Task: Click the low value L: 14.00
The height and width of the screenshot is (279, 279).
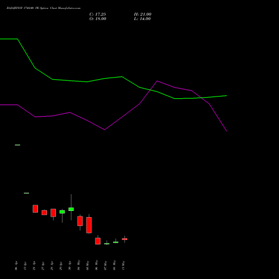Action: tap(142, 19)
